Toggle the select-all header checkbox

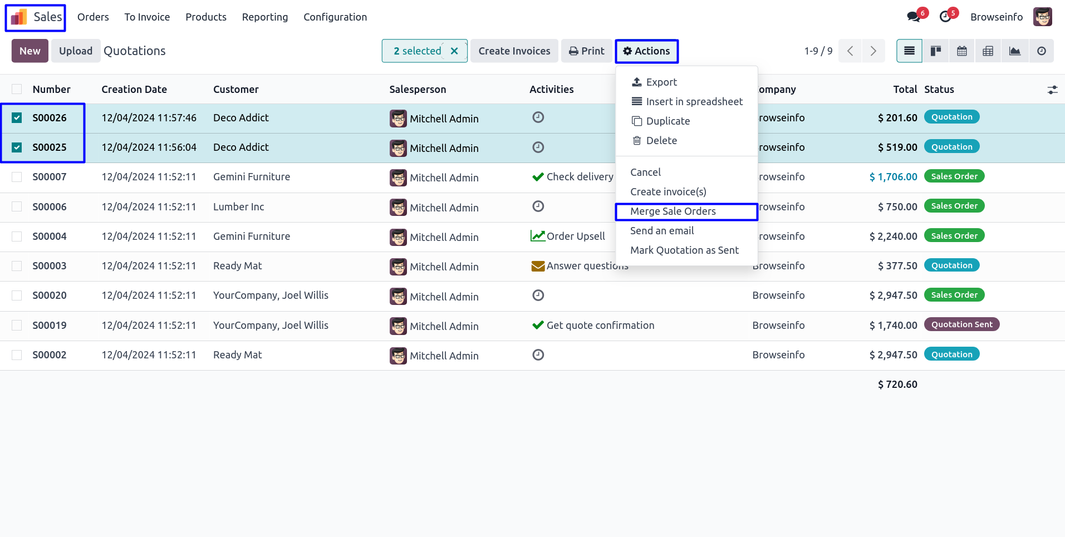(17, 90)
